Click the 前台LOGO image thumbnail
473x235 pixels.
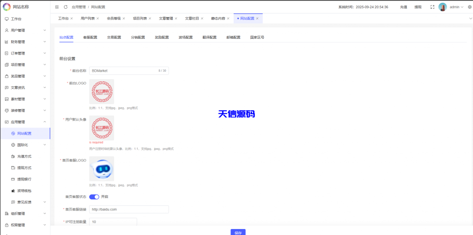coord(102,91)
